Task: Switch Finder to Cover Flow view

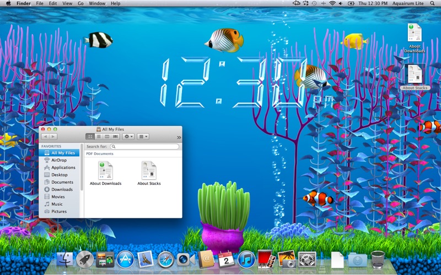Action: coord(115,136)
